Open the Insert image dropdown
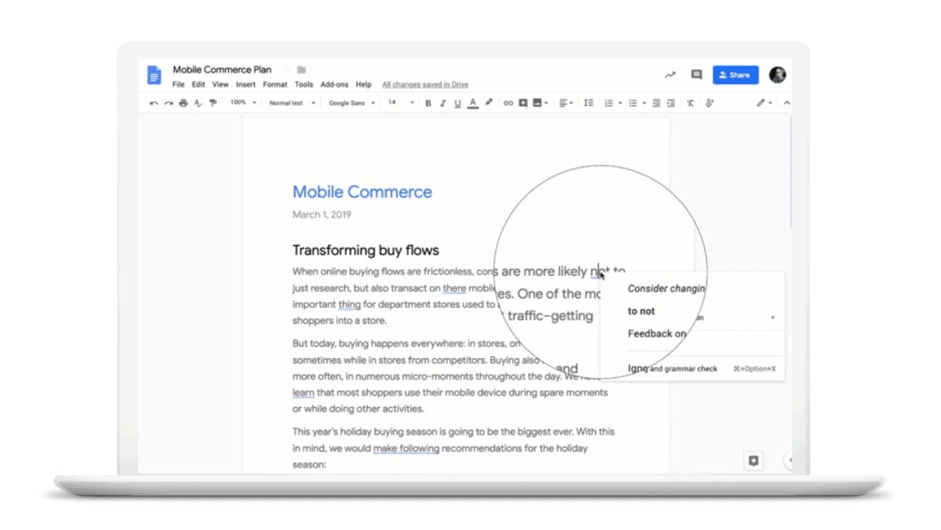 point(540,103)
